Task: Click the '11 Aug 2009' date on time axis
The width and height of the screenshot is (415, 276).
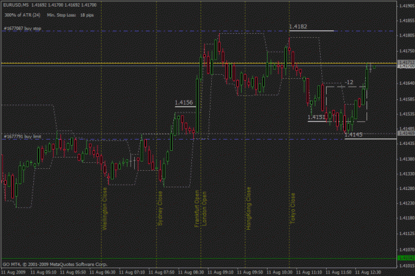Action: [13, 272]
